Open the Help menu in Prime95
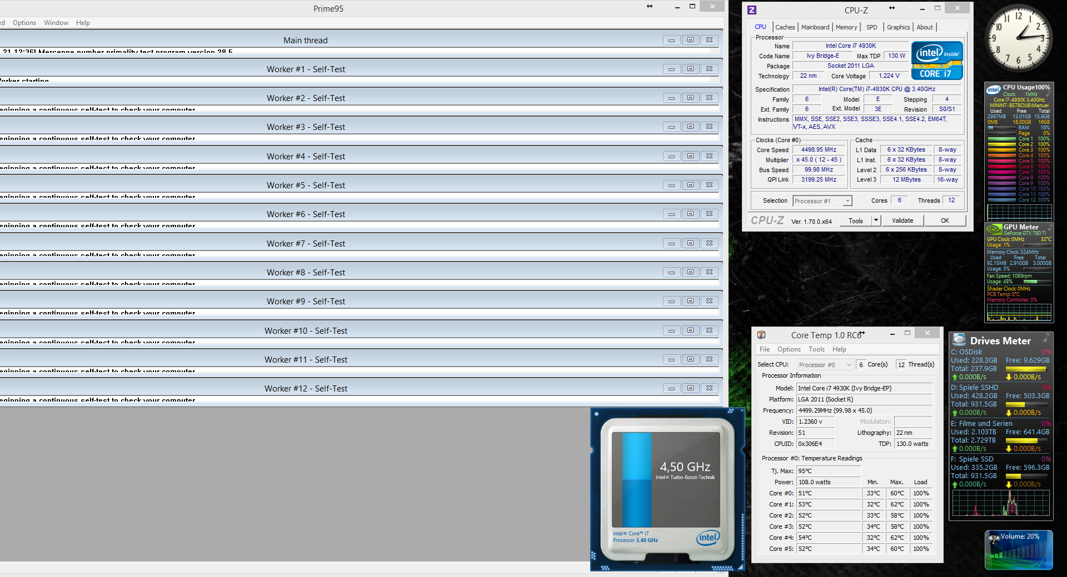Viewport: 1067px width, 577px height. pyautogui.click(x=83, y=23)
